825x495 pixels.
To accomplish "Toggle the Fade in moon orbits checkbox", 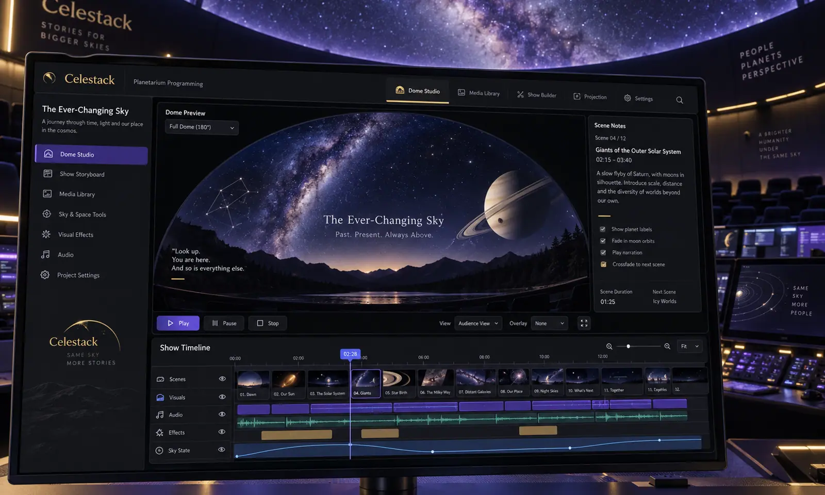I will (x=603, y=241).
